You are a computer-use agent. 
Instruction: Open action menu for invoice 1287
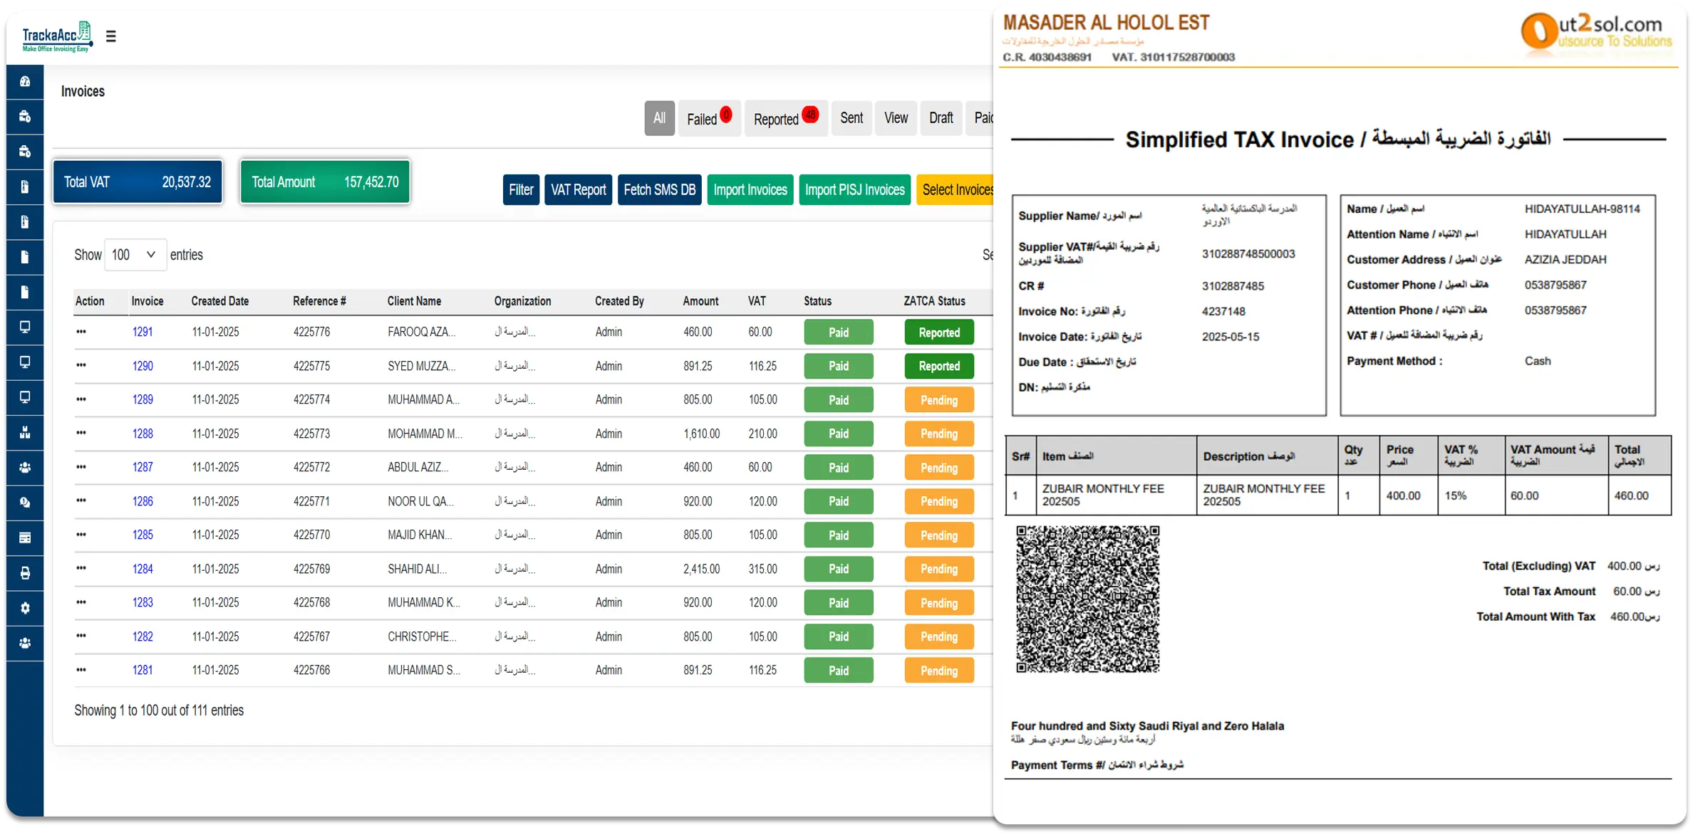(x=81, y=467)
